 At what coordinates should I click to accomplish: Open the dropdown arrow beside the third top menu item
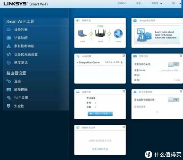[161, 4]
